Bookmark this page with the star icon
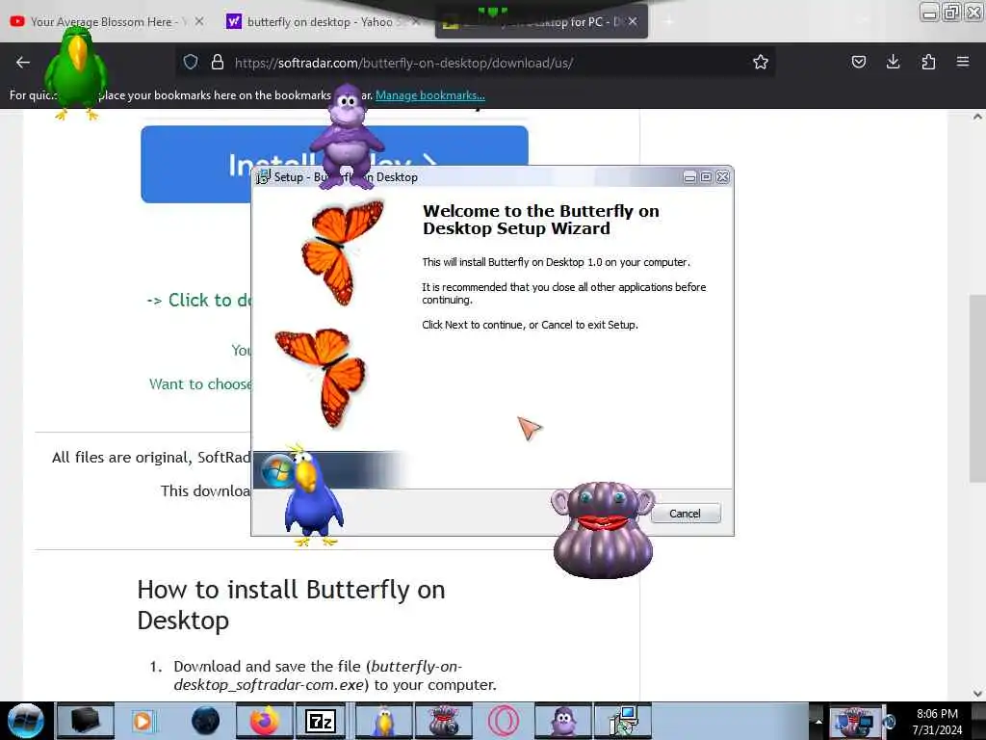Screen dimensions: 986x740 (761, 62)
